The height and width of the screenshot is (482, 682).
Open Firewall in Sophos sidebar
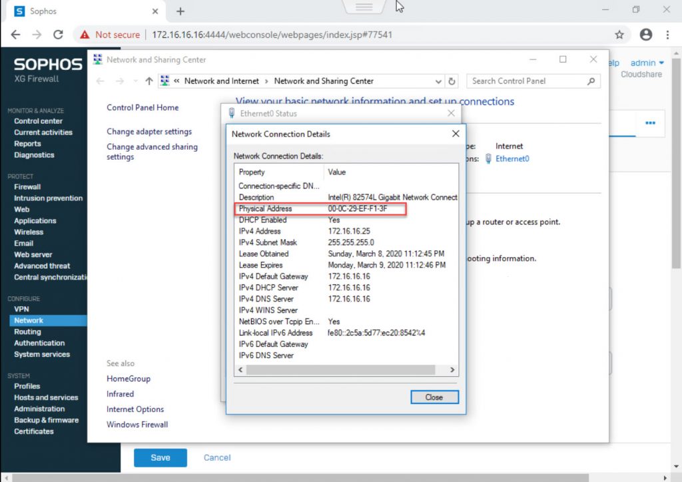click(x=27, y=187)
